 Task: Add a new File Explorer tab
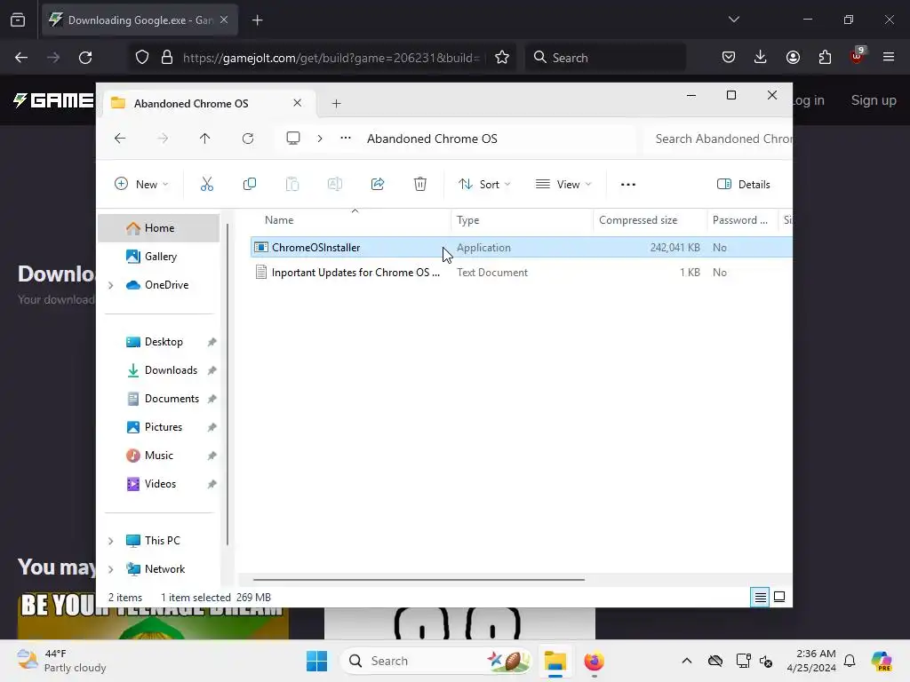[x=336, y=103]
